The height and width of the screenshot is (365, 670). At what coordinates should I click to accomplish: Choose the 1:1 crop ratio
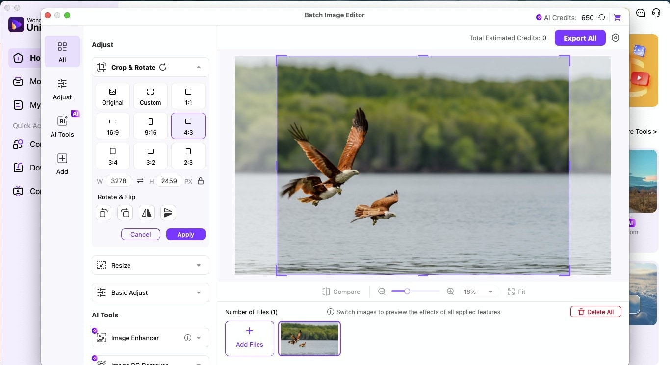[x=188, y=96]
